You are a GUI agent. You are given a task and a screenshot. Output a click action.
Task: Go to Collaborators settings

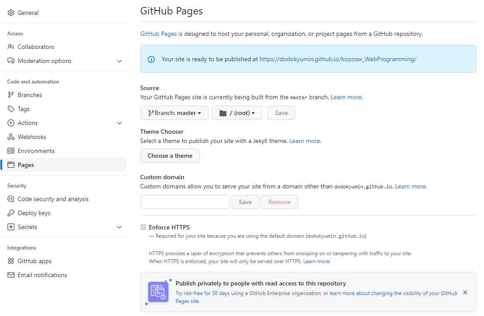65,47
